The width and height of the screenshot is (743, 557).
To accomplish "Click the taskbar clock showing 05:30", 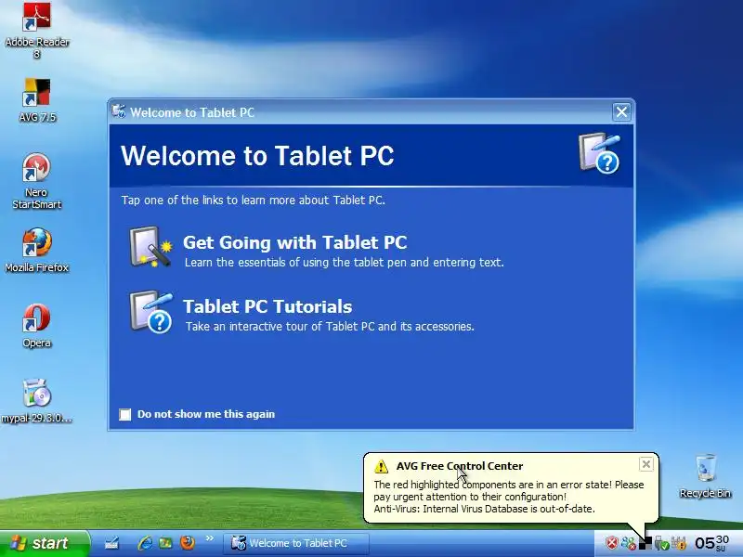I will tap(711, 543).
